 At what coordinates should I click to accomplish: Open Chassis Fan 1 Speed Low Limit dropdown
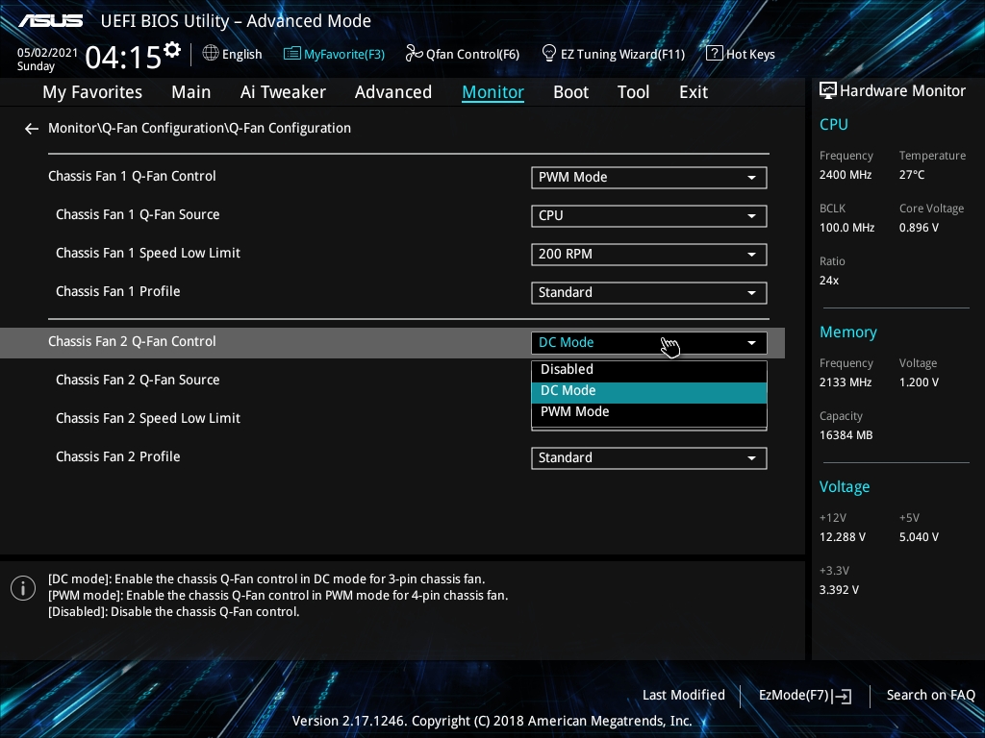[x=649, y=254]
